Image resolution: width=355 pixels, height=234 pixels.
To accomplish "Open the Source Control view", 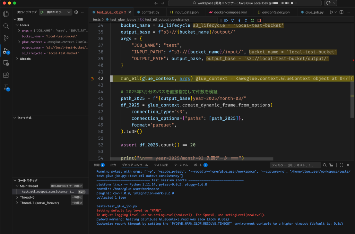I will [6, 38].
